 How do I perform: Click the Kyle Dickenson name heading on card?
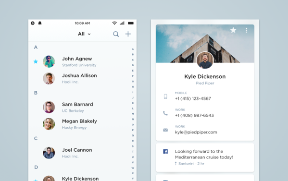click(x=205, y=76)
